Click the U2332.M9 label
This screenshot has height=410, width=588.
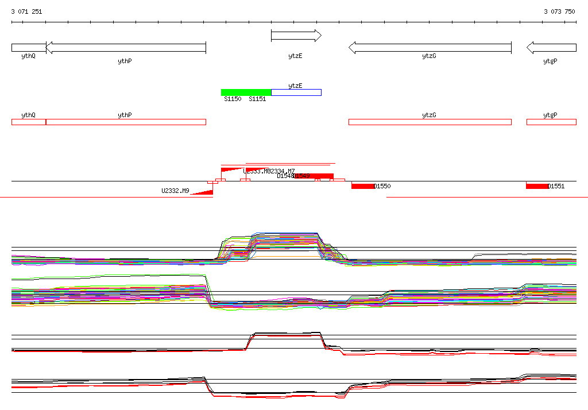[x=175, y=191]
